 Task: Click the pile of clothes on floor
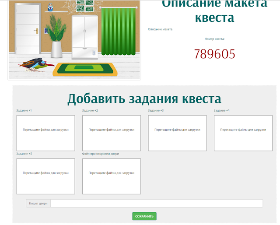[36, 65]
